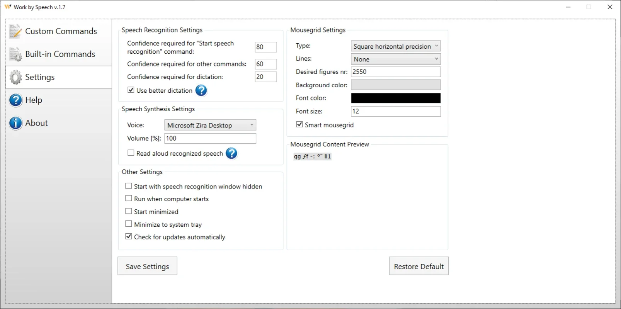The width and height of the screenshot is (621, 309).
Task: Enable Read aloud recognized speech
Action: click(x=131, y=153)
